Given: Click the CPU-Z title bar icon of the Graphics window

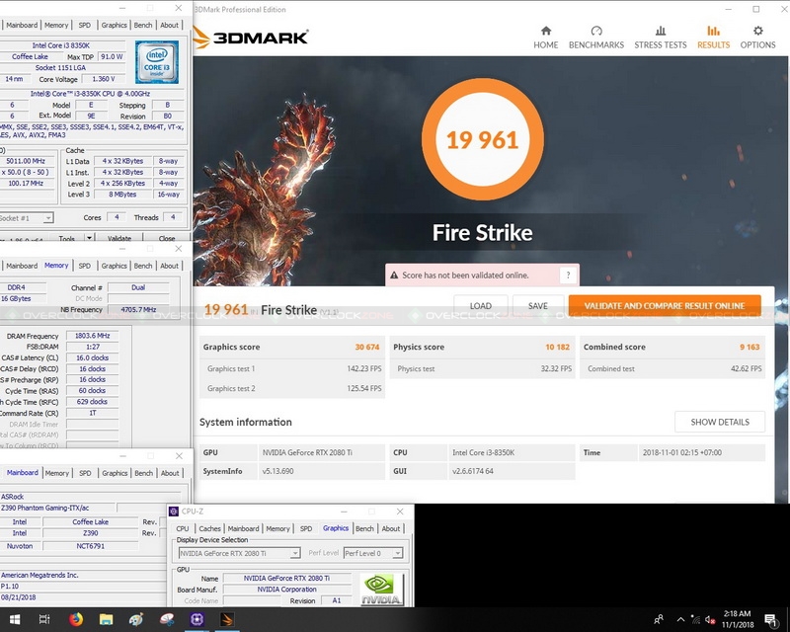Looking at the screenshot, I should pos(174,512).
